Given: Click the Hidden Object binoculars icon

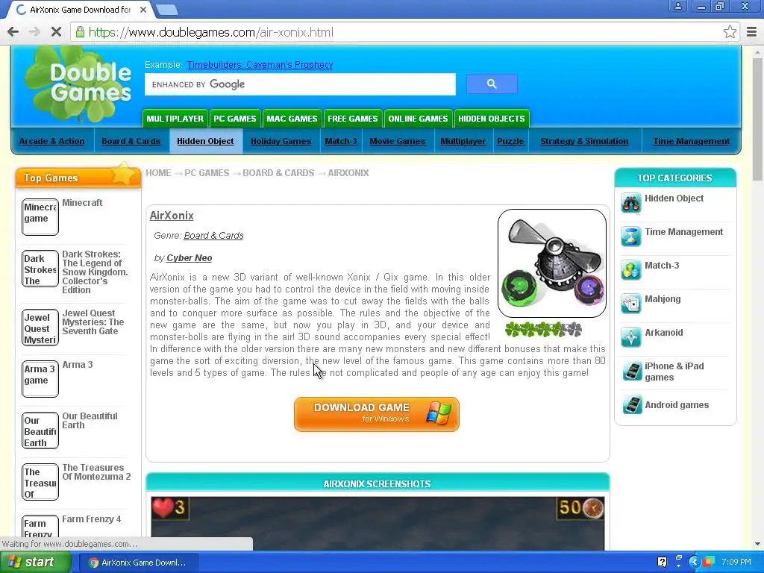Looking at the screenshot, I should tap(631, 203).
